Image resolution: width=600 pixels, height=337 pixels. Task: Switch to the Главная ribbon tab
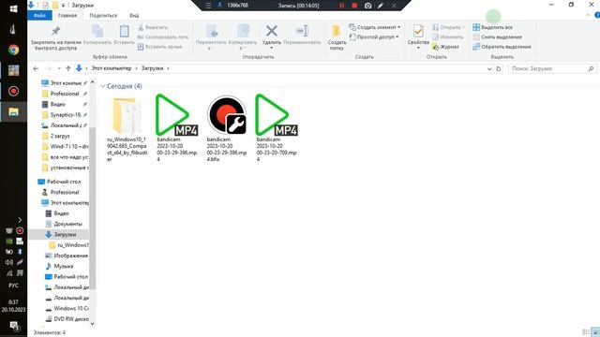pyautogui.click(x=67, y=16)
